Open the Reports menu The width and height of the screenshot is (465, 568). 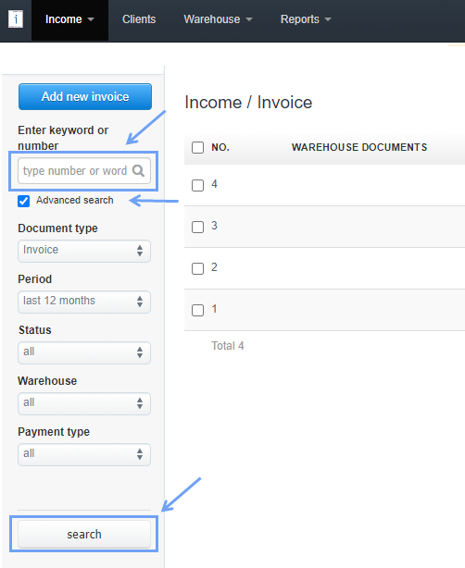tap(306, 19)
